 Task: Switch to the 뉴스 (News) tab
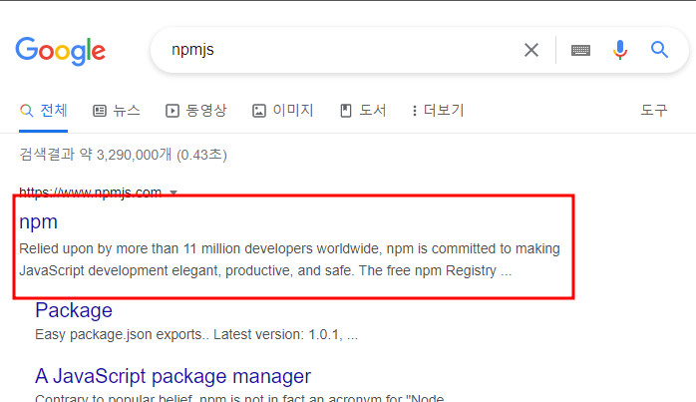pyautogui.click(x=117, y=110)
